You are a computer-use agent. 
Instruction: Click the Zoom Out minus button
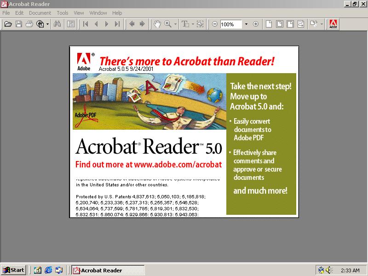[214, 24]
